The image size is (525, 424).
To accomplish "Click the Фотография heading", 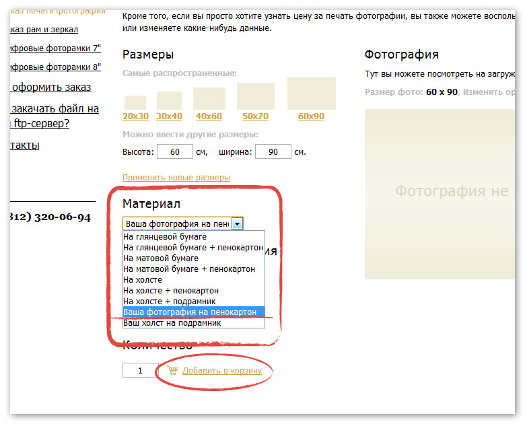I will coord(401,55).
